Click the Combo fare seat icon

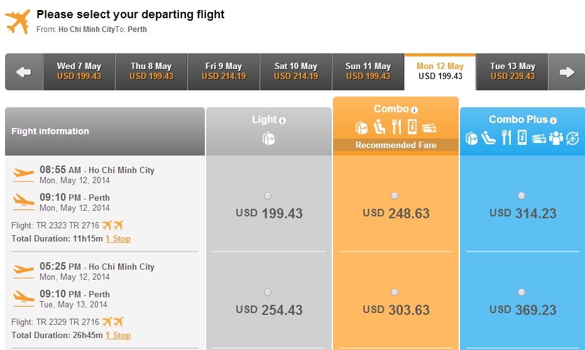380,127
